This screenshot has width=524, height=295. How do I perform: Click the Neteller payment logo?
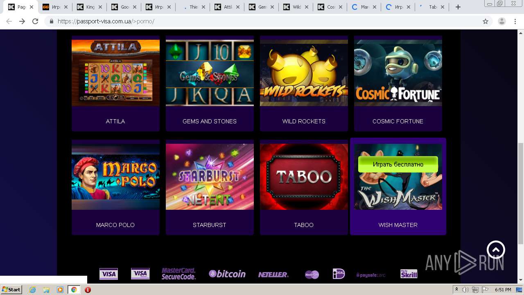click(273, 275)
